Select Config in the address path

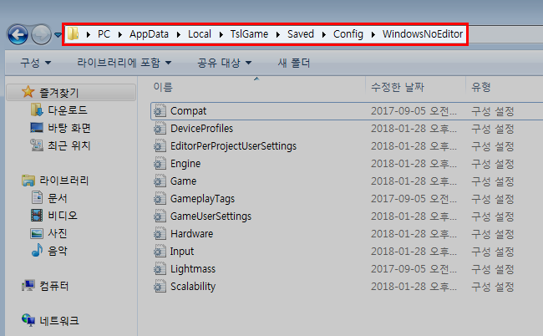click(348, 34)
